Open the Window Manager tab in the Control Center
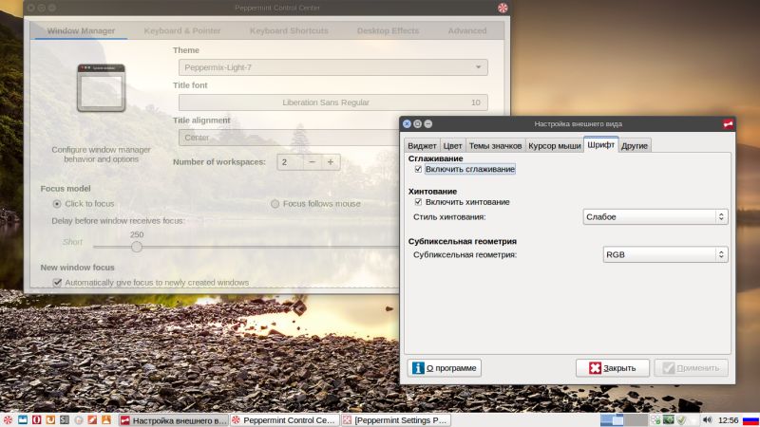 click(x=81, y=30)
